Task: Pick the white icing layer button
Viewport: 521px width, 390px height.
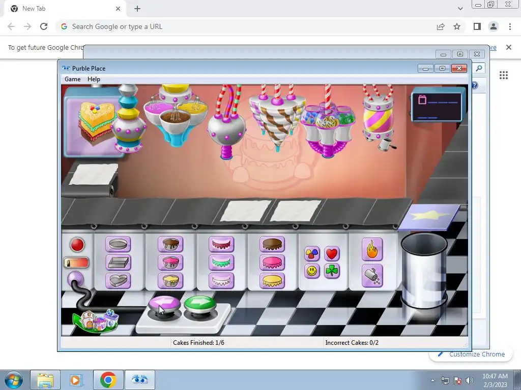Action: (x=221, y=280)
